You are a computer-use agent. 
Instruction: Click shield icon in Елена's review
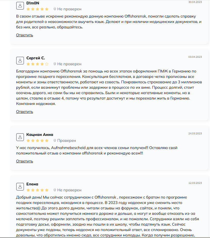(55, 190)
